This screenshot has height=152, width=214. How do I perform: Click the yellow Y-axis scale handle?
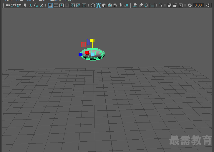92,40
